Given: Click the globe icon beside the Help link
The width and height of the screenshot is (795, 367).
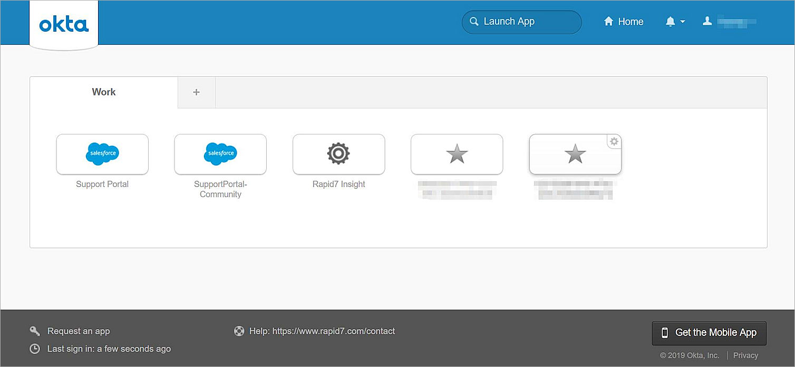Looking at the screenshot, I should tap(239, 331).
